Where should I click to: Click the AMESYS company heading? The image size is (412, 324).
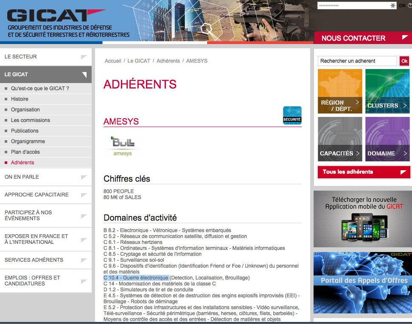click(121, 122)
